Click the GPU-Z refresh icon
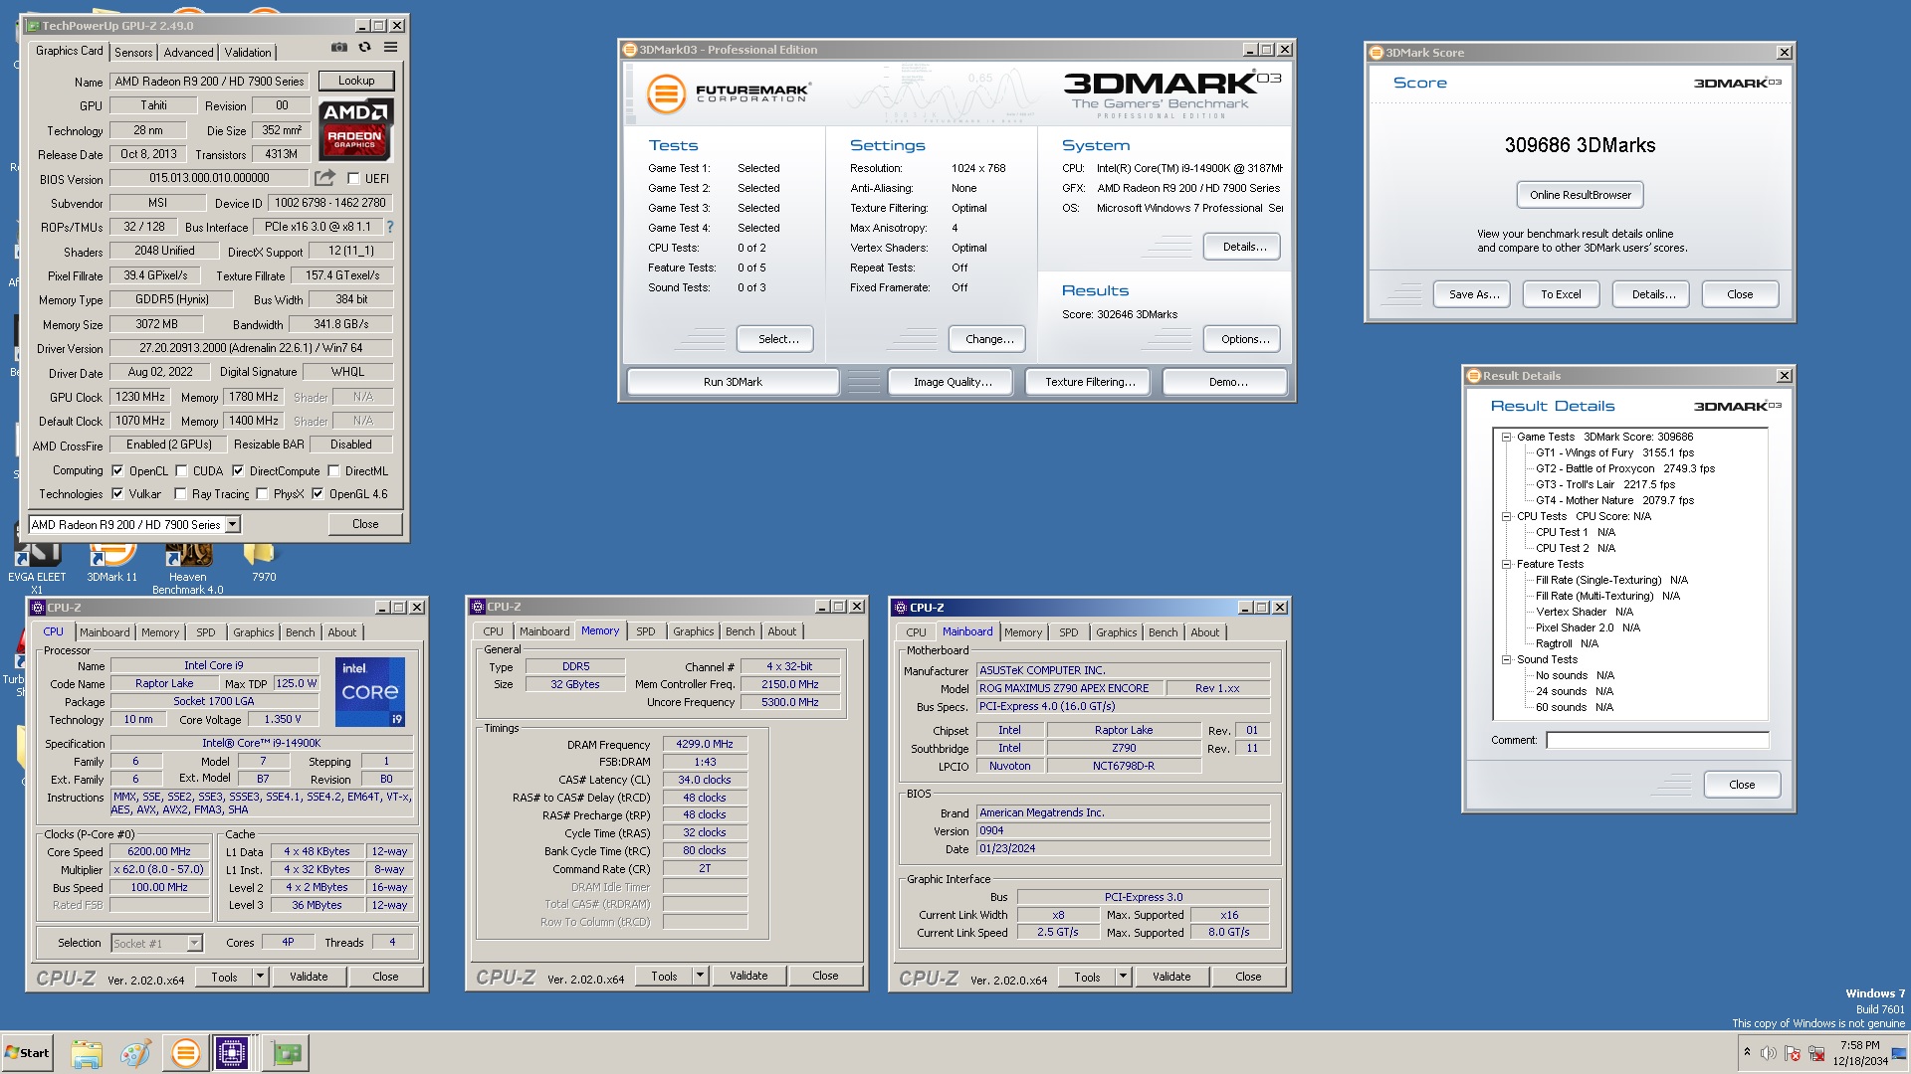The width and height of the screenshot is (1911, 1074). [364, 47]
